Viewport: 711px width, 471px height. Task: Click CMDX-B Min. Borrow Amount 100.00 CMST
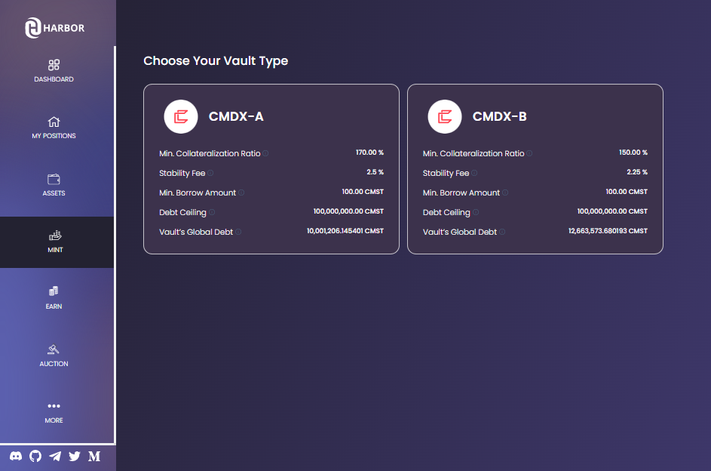[627, 192]
